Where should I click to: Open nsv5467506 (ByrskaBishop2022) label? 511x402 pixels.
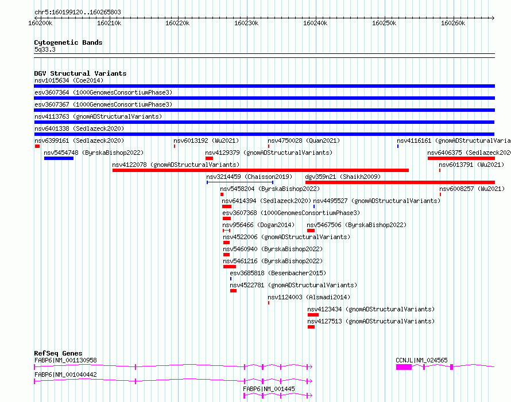[357, 225]
